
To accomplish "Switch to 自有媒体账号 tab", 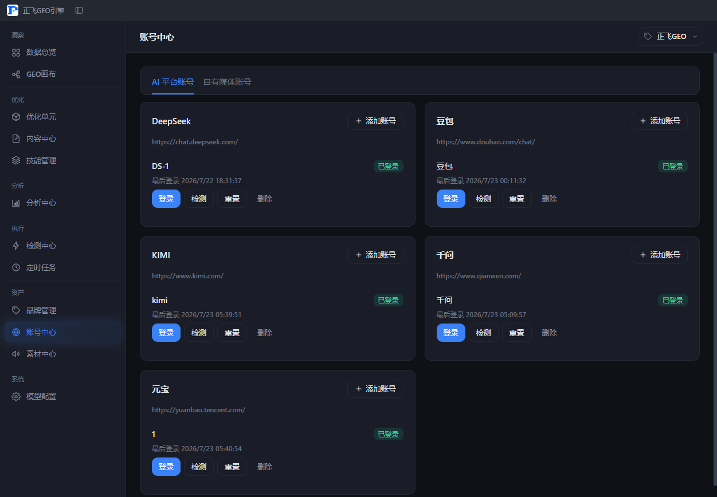I will [227, 82].
